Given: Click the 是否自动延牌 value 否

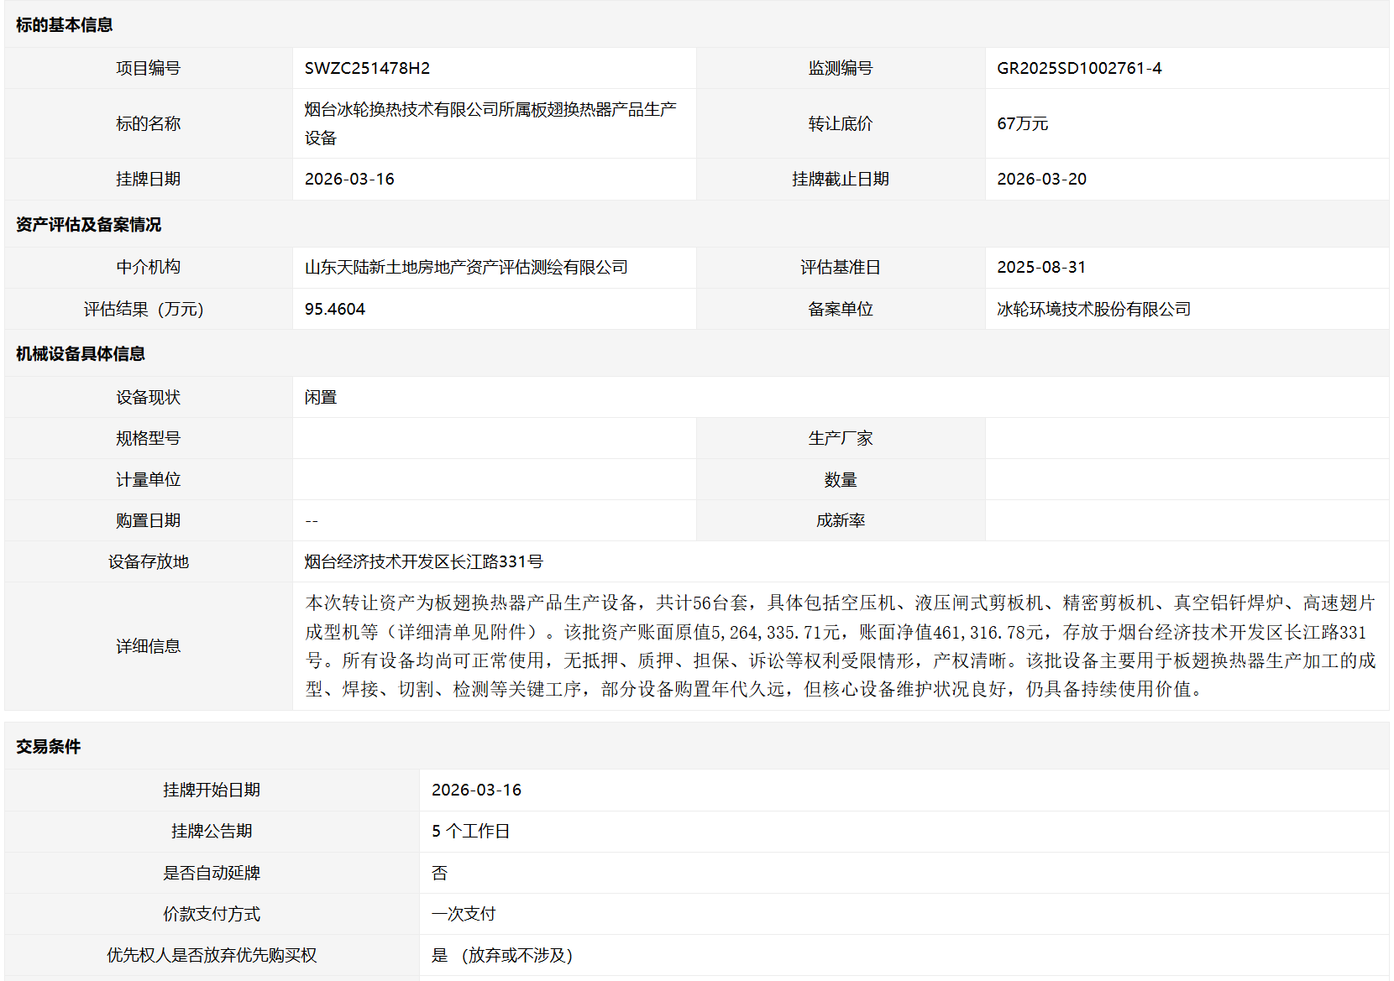Looking at the screenshot, I should coord(439,873).
